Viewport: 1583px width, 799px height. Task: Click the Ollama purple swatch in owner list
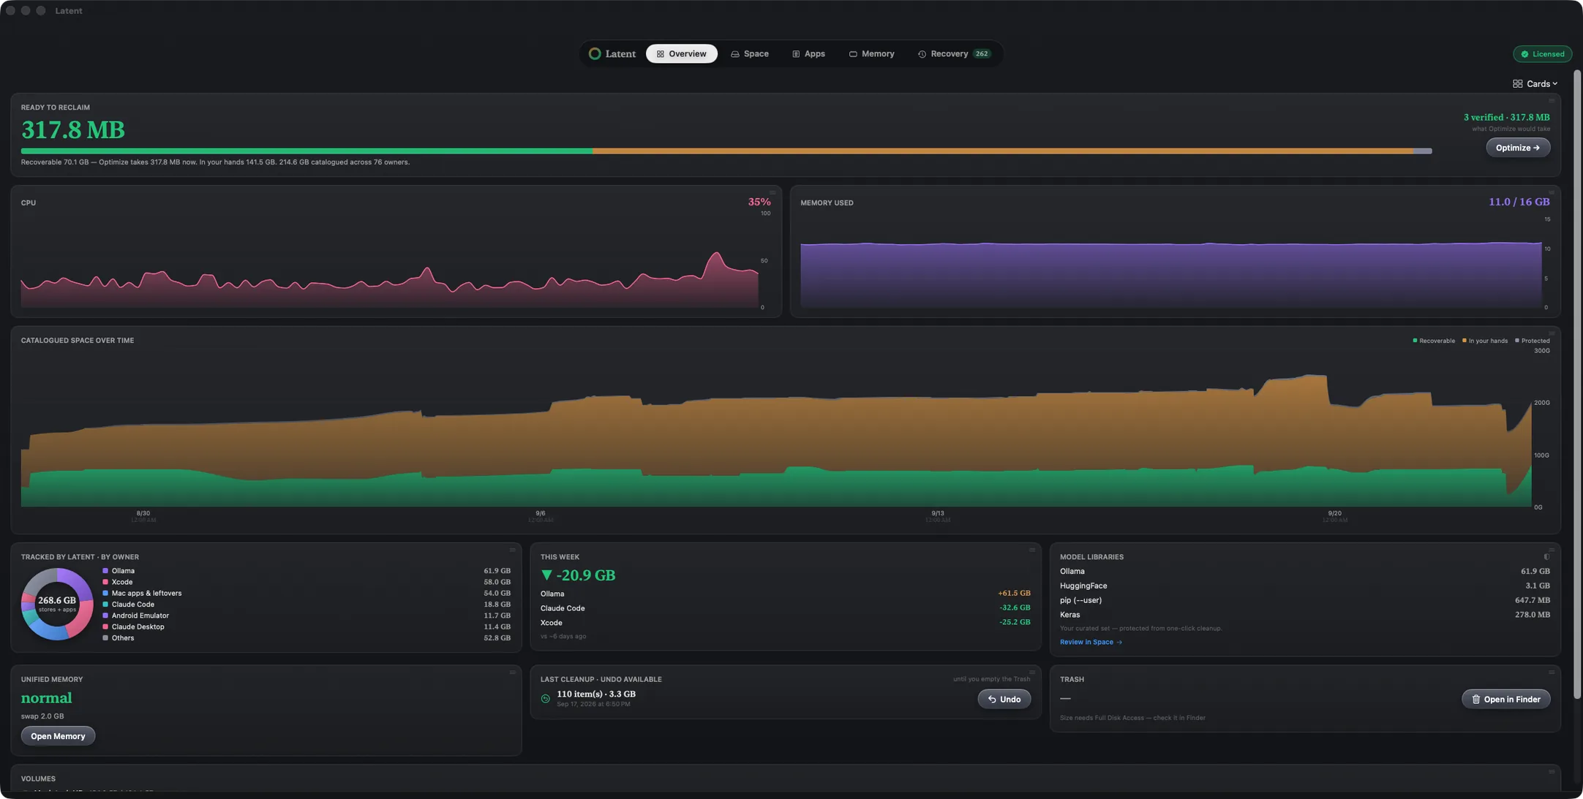105,571
